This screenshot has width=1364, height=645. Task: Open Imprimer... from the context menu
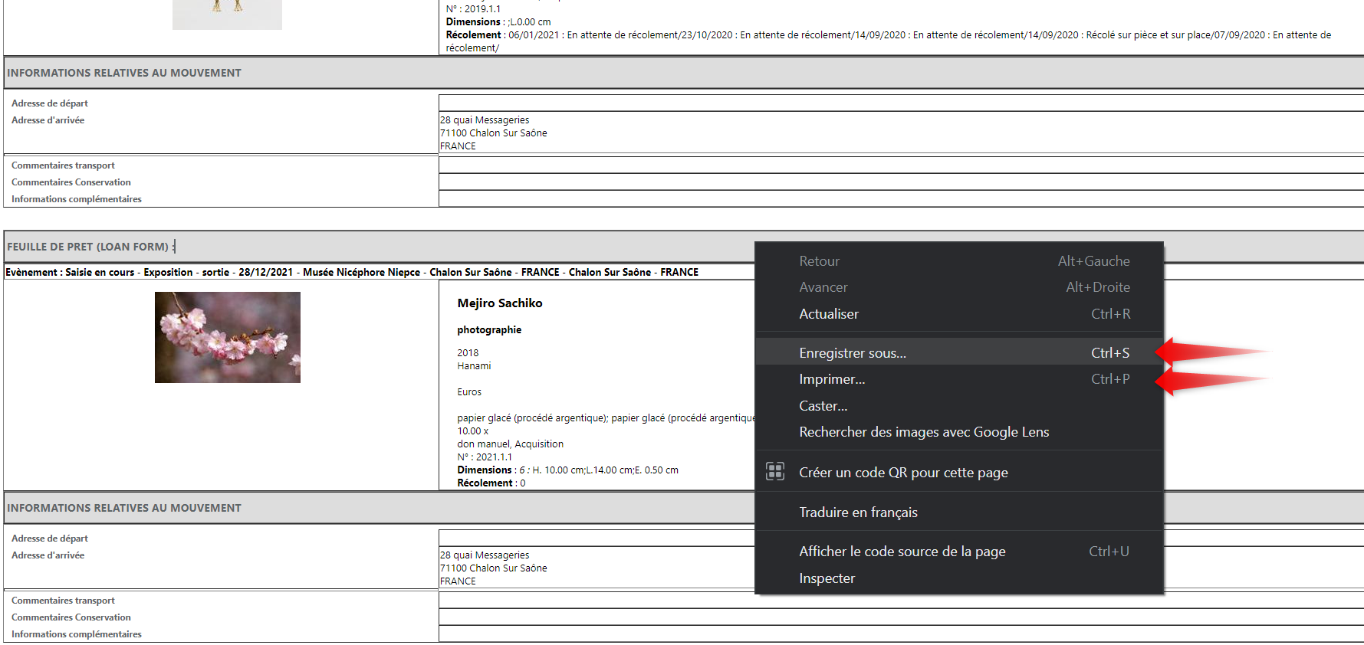click(x=831, y=379)
